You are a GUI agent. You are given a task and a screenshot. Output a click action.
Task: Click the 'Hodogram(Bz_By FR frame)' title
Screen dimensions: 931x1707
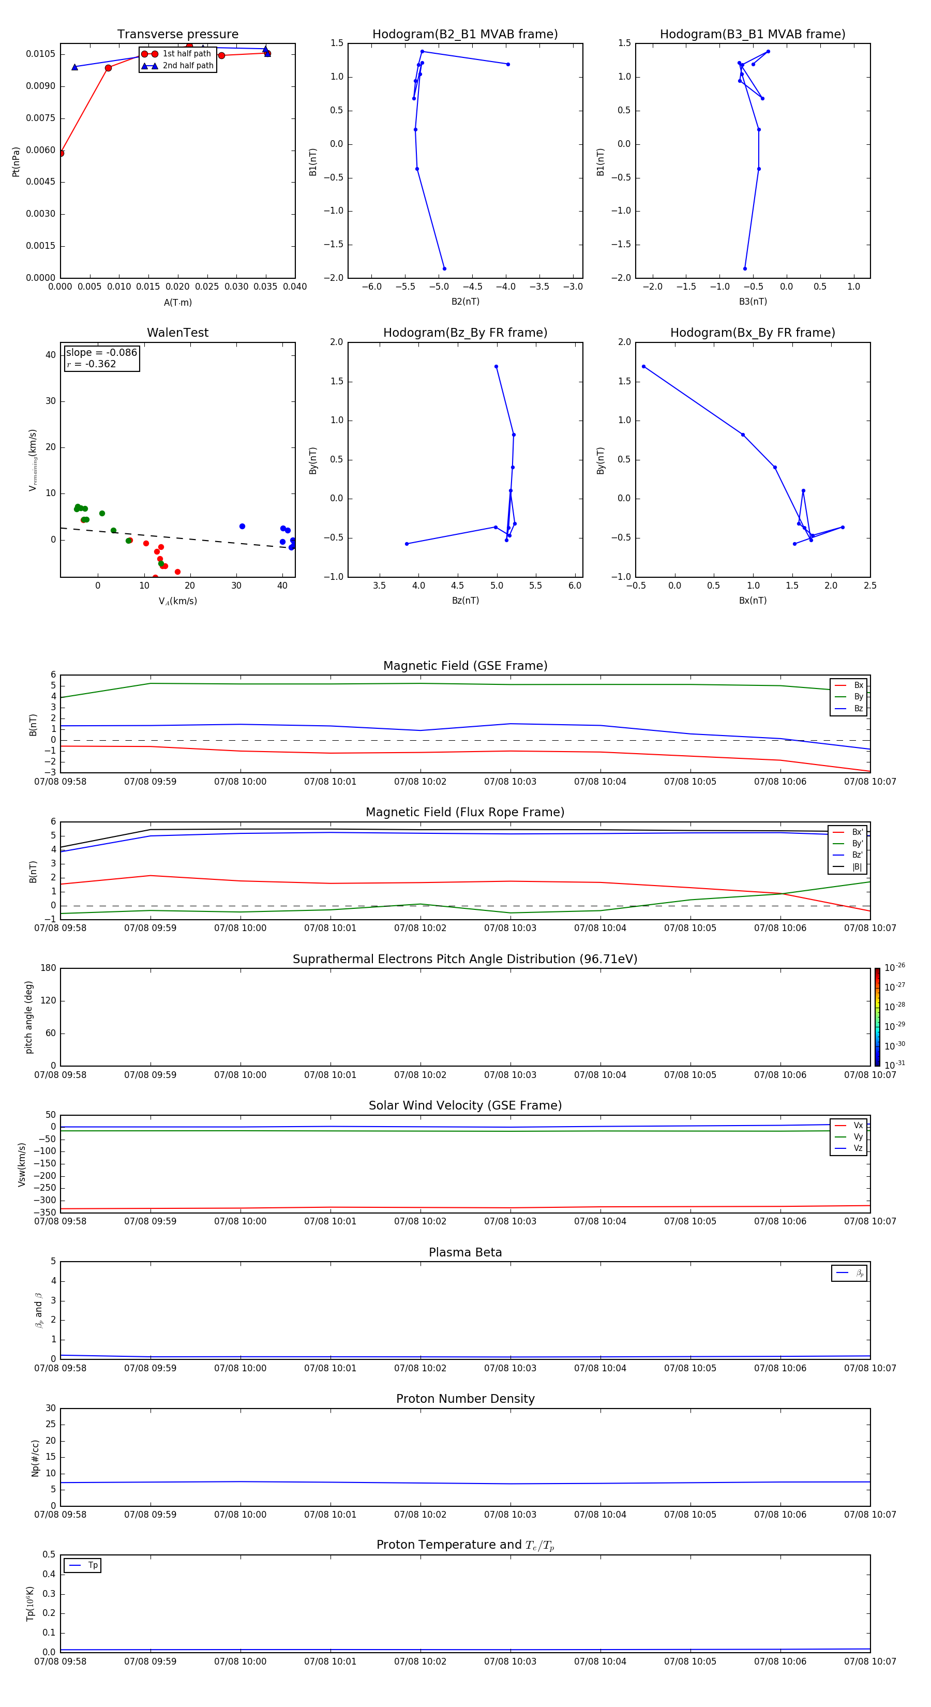[465, 333]
